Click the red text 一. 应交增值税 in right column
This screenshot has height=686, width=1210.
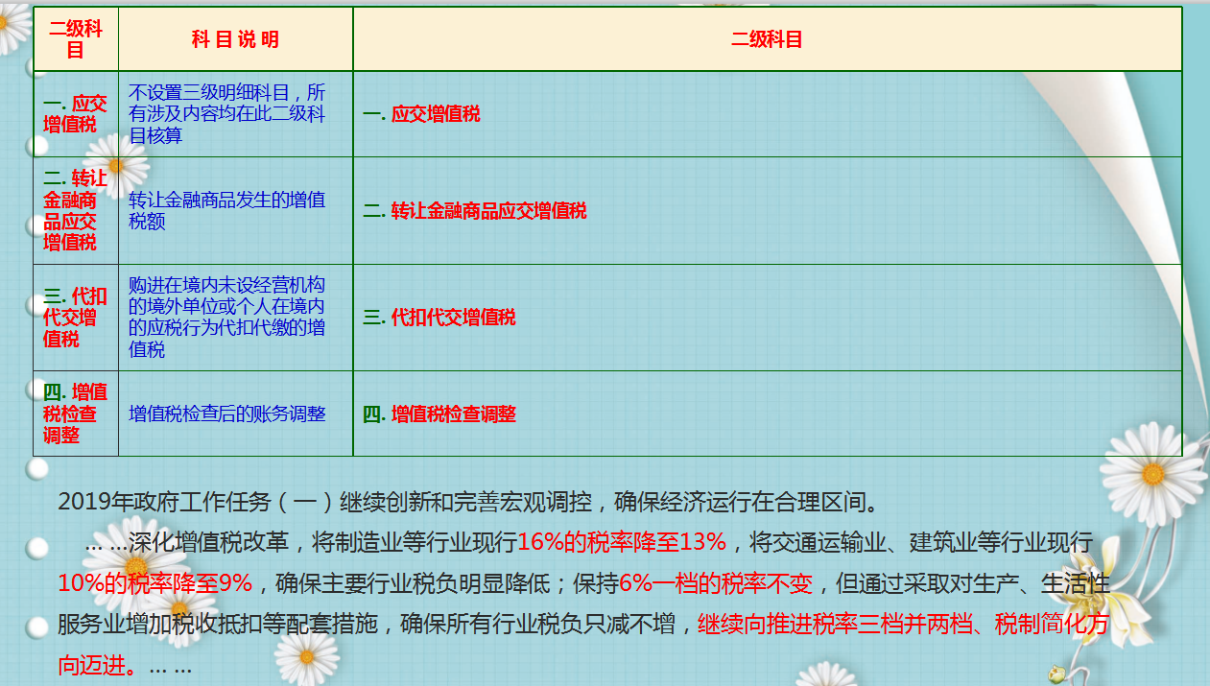431,114
